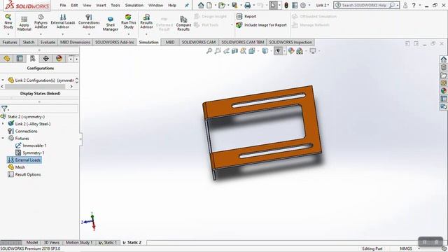The height and width of the screenshot is (252, 448).
Task: Open the Results Advisor
Action: (146, 22)
